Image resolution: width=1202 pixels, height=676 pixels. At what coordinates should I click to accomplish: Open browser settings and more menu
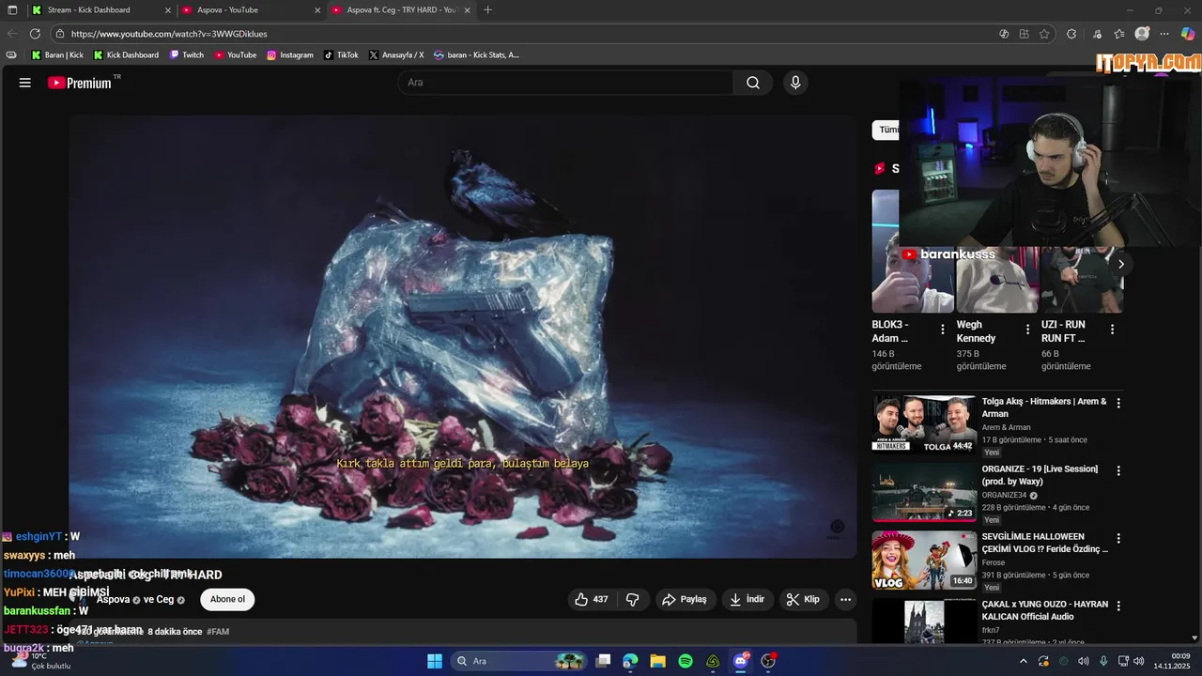pos(1164,34)
